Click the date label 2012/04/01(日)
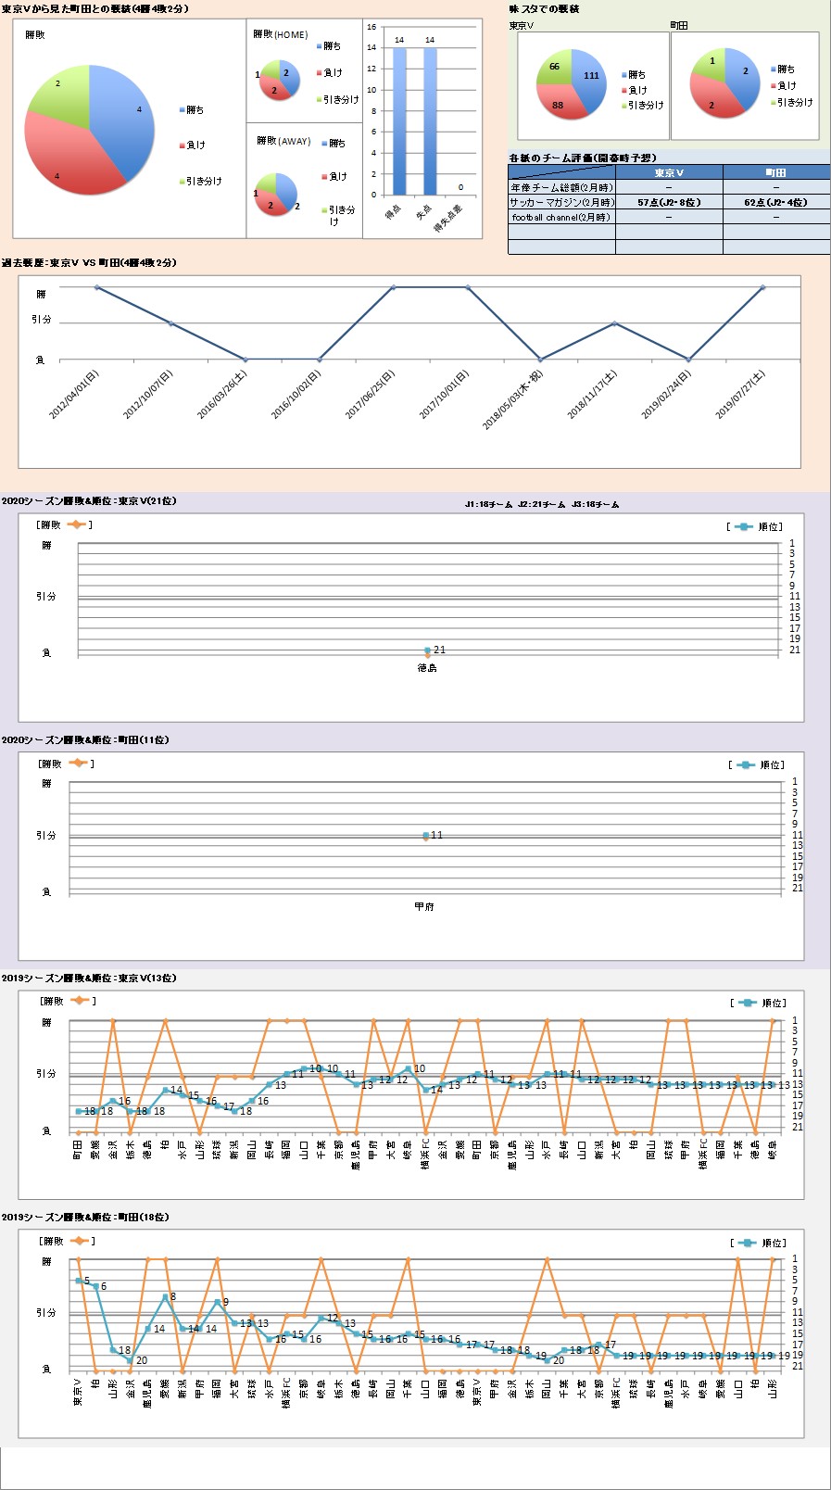This screenshot has height=1490, width=831. [74, 395]
